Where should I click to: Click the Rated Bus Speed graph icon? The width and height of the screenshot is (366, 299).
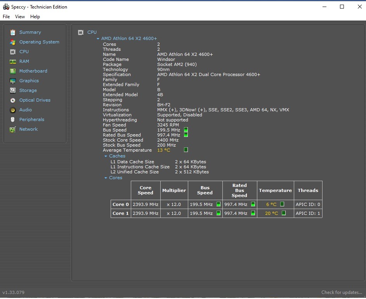(x=186, y=135)
